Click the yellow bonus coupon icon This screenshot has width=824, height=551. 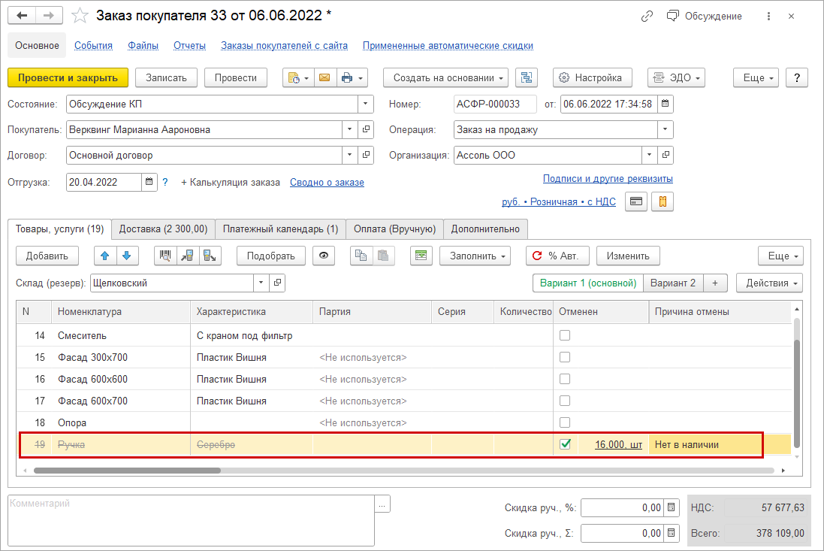663,201
